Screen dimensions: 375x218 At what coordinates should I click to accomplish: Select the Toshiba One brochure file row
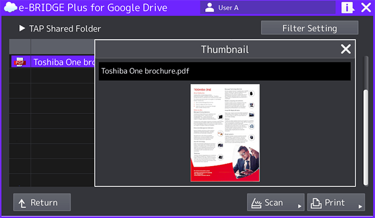tap(53, 62)
